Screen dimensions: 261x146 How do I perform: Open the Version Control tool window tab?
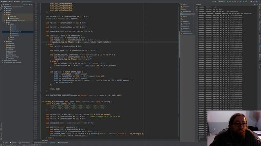[24, 143]
